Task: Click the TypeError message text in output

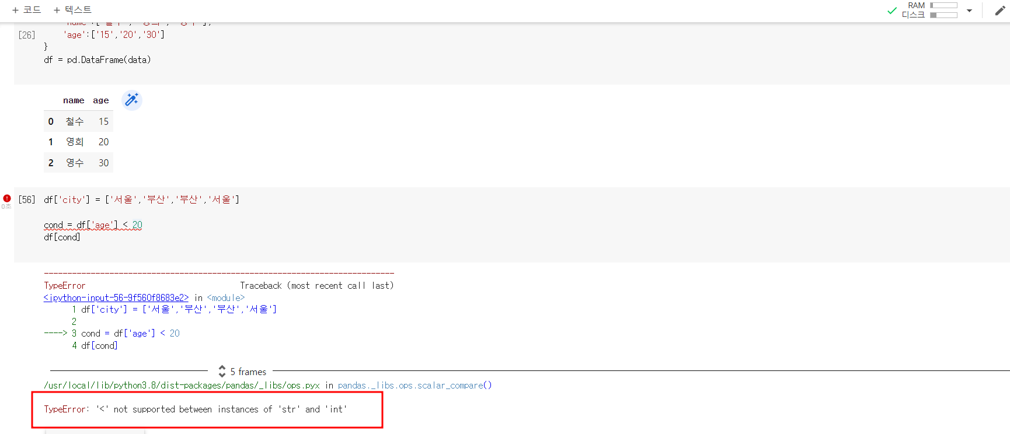Action: (x=196, y=409)
